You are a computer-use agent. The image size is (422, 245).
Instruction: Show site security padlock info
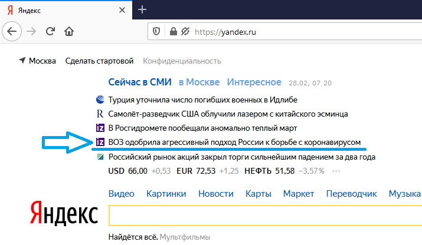pos(174,31)
